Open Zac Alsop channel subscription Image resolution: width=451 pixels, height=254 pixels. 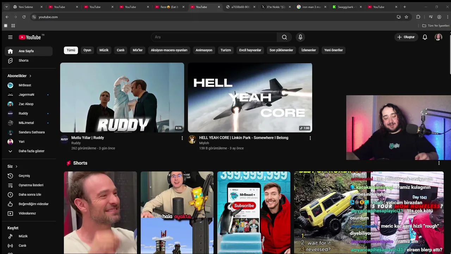tap(29, 104)
